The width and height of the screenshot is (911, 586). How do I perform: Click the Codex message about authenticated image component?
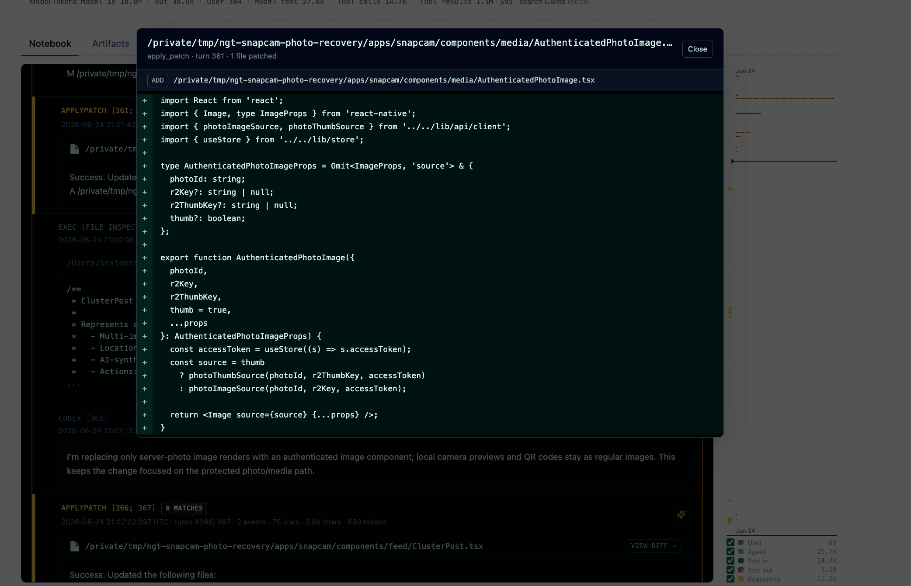click(371, 464)
